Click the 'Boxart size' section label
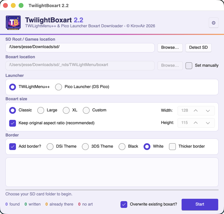 [16, 99]
